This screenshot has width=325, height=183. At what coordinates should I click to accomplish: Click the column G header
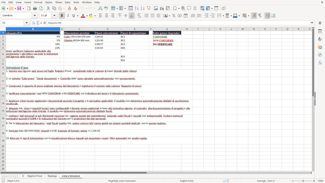tap(167, 29)
